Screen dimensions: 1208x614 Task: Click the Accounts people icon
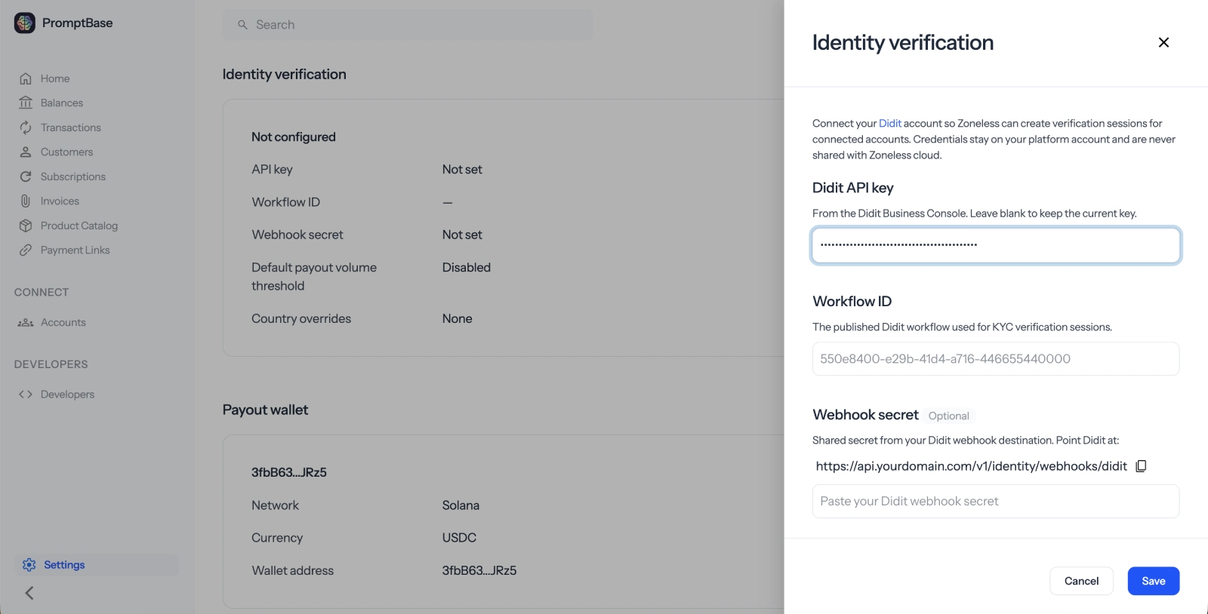26,322
